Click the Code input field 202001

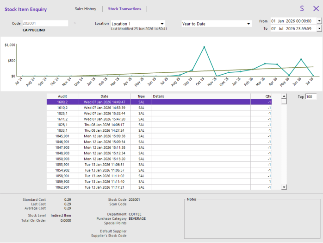(x=45, y=23)
